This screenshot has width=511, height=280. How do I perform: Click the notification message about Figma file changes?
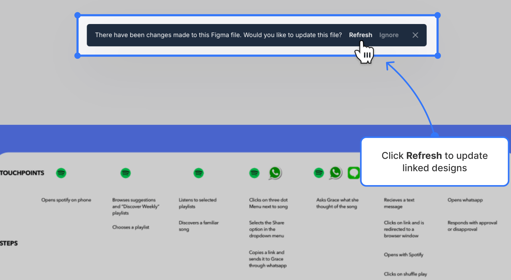pos(218,35)
